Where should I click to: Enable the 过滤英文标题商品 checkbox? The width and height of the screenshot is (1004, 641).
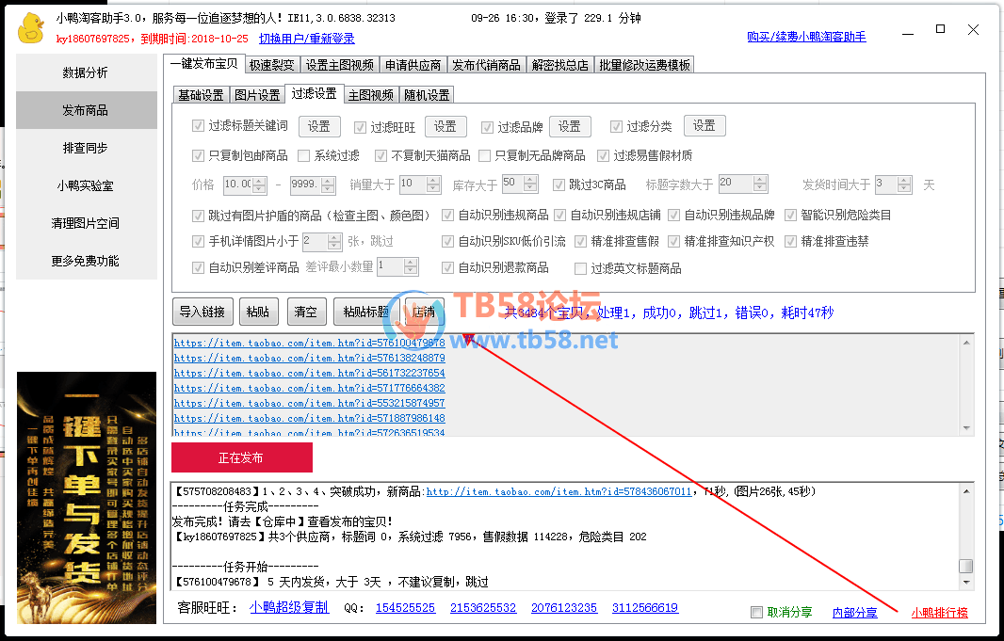[x=581, y=268]
